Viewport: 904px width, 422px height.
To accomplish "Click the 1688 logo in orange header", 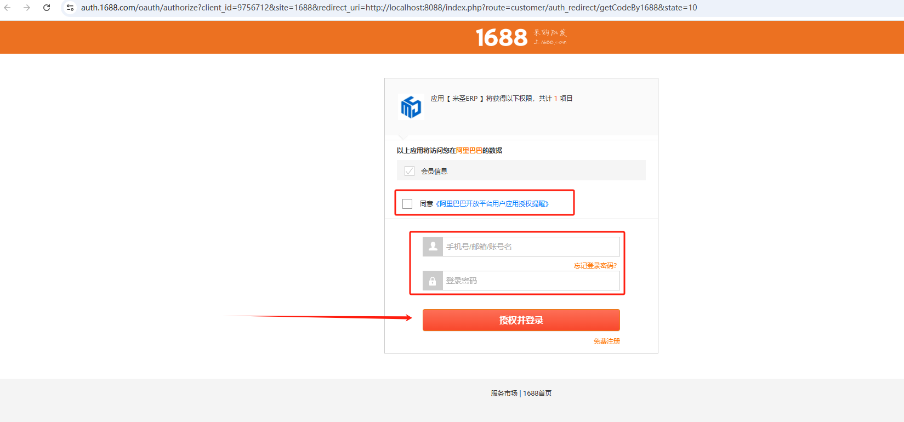I will point(521,37).
